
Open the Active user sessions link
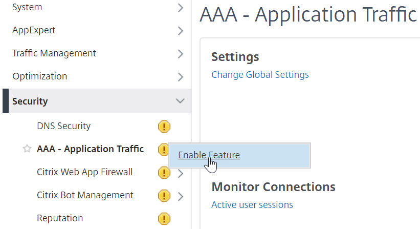(252, 204)
